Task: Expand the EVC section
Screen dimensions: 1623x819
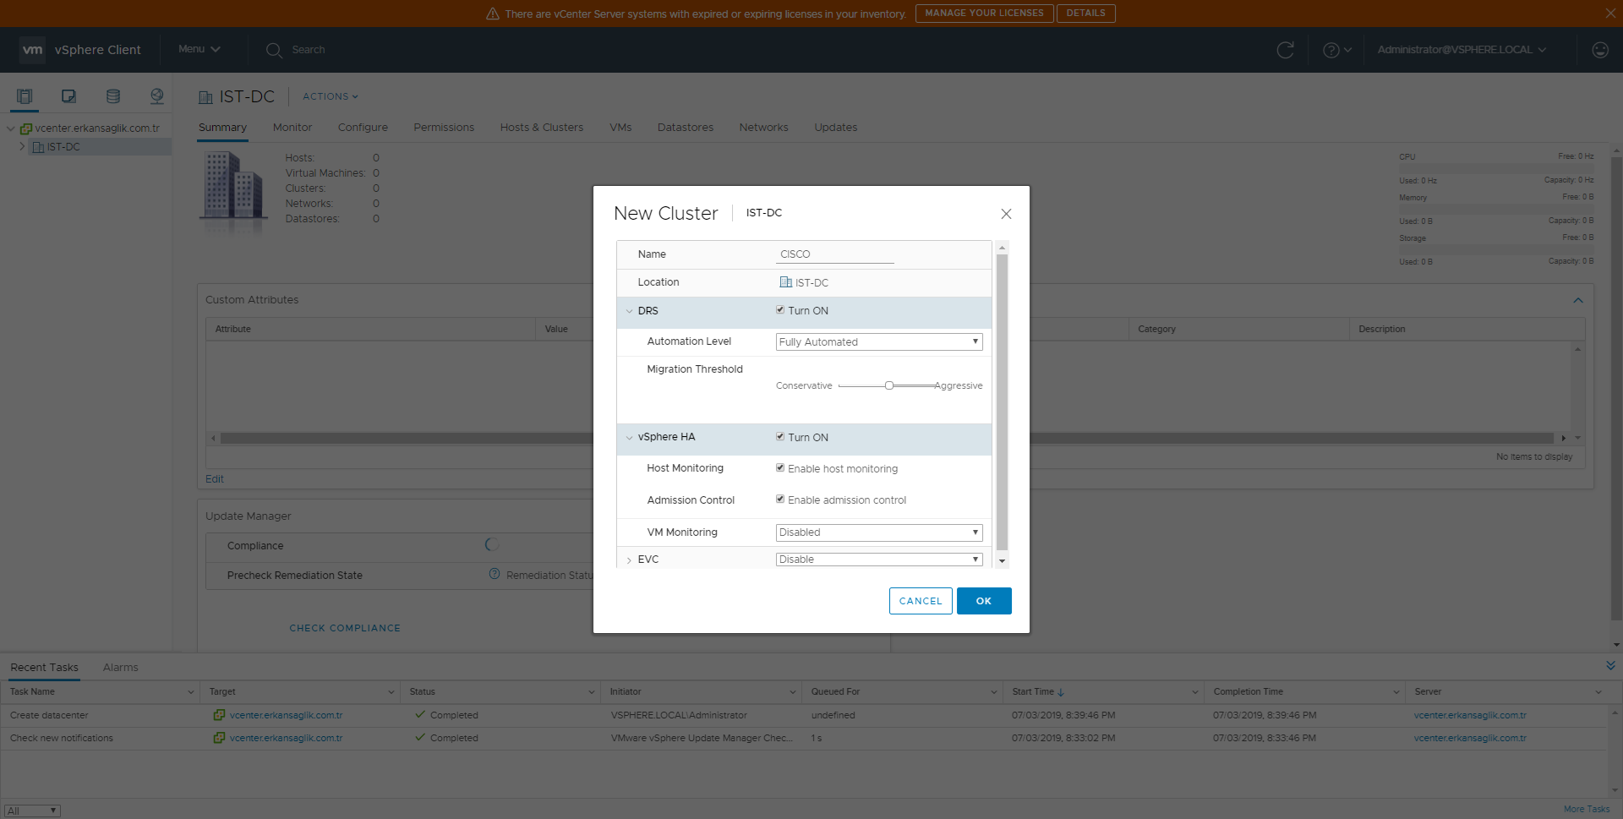Action: tap(629, 560)
